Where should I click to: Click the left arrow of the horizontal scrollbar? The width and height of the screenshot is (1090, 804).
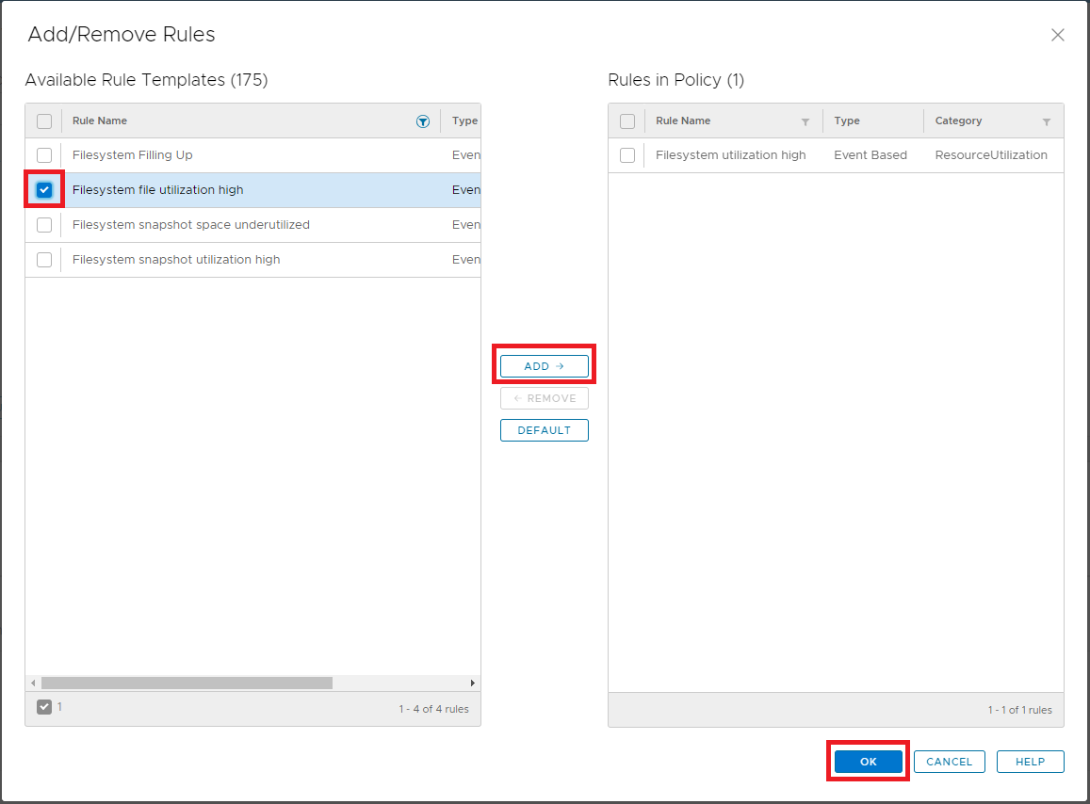33,683
